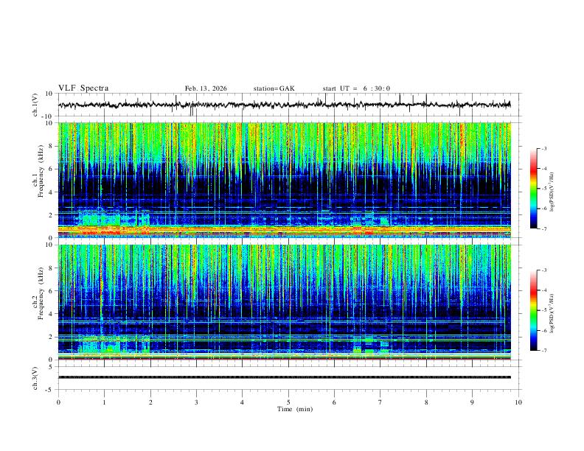Image resolution: width=584 pixels, height=451 pixels.
Task: Click the "5" tick on ch.3(V) axis
Action: click(x=51, y=366)
